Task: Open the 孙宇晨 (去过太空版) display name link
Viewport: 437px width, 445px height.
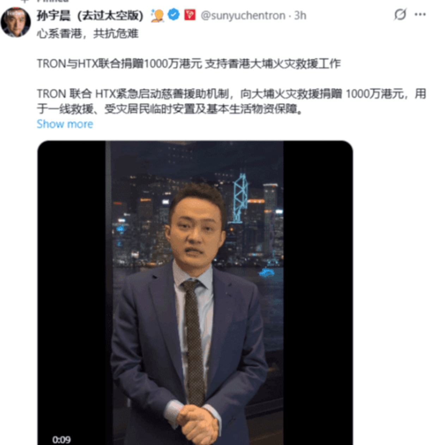Action: (90, 16)
